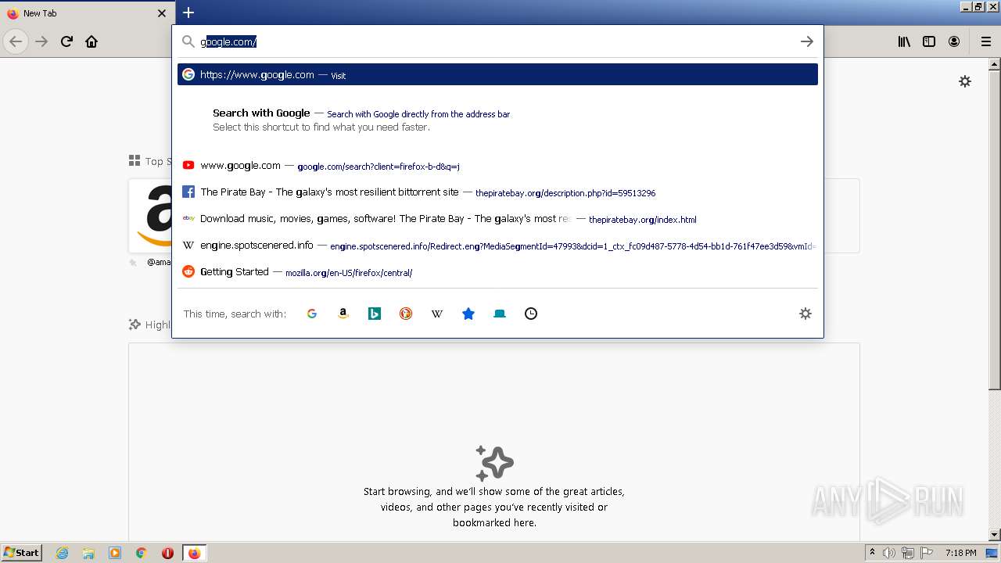Click the Back navigation arrow
This screenshot has width=1001, height=563.
16,41
